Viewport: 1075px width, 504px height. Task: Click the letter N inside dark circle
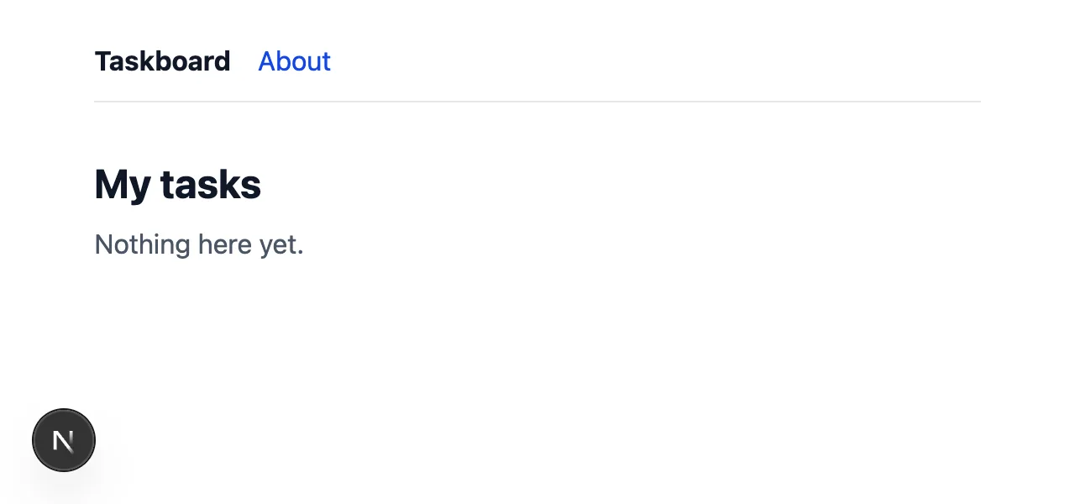tap(64, 440)
